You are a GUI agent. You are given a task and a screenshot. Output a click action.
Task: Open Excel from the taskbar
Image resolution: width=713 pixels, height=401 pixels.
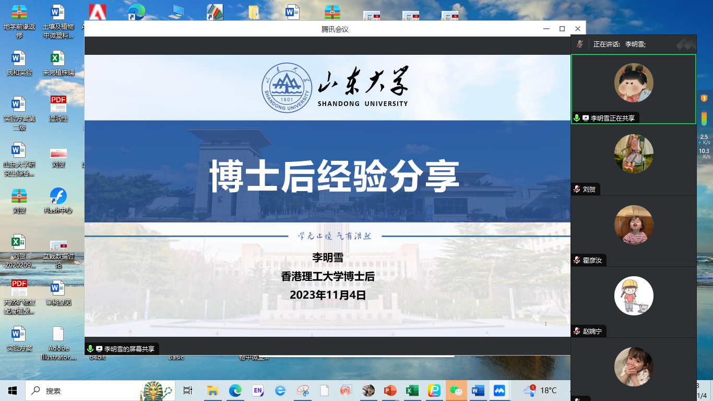coord(412,391)
